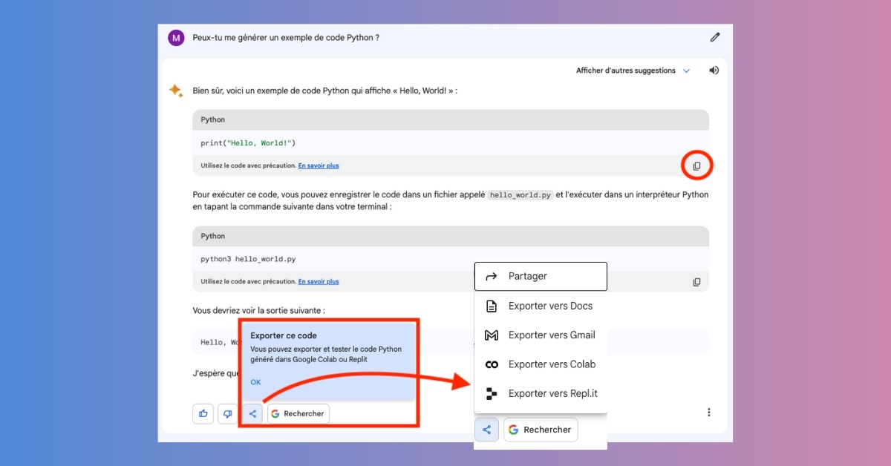891x466 pixels.
Task: Give the response a thumbs down
Action: 227,413
